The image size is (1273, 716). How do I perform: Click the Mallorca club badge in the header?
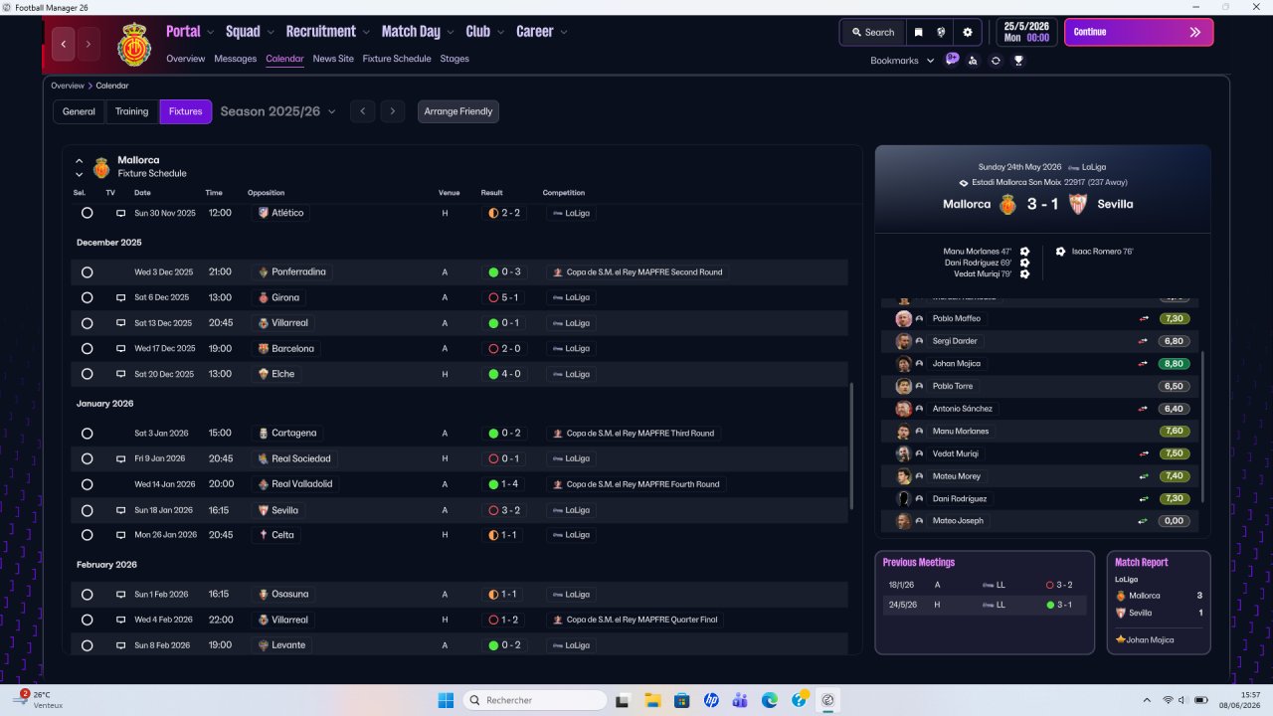point(134,45)
